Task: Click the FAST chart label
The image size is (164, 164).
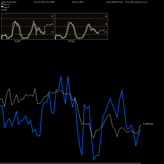Action: coord(17,41)
